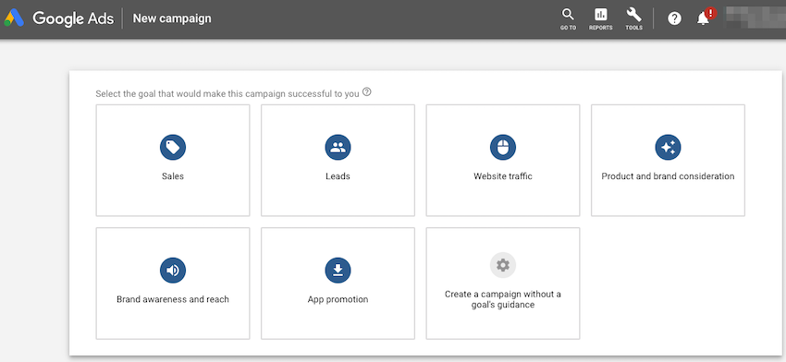Click the 'Select the goal' prompt text
The height and width of the screenshot is (362, 786).
[227, 93]
